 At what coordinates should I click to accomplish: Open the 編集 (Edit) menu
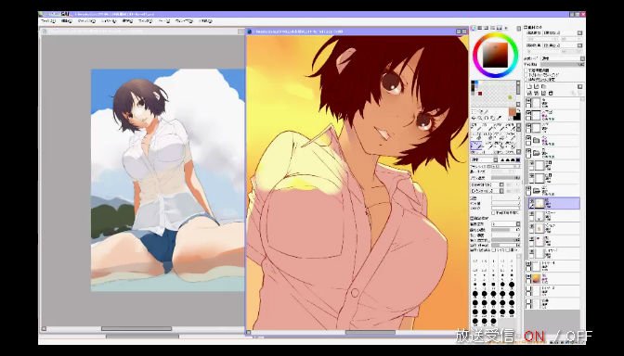pos(67,20)
